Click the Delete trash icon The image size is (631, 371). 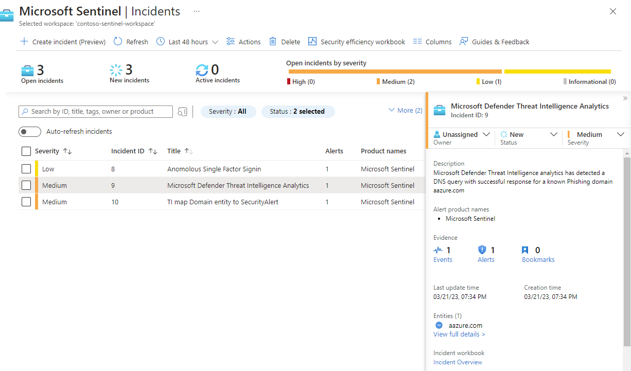(273, 42)
